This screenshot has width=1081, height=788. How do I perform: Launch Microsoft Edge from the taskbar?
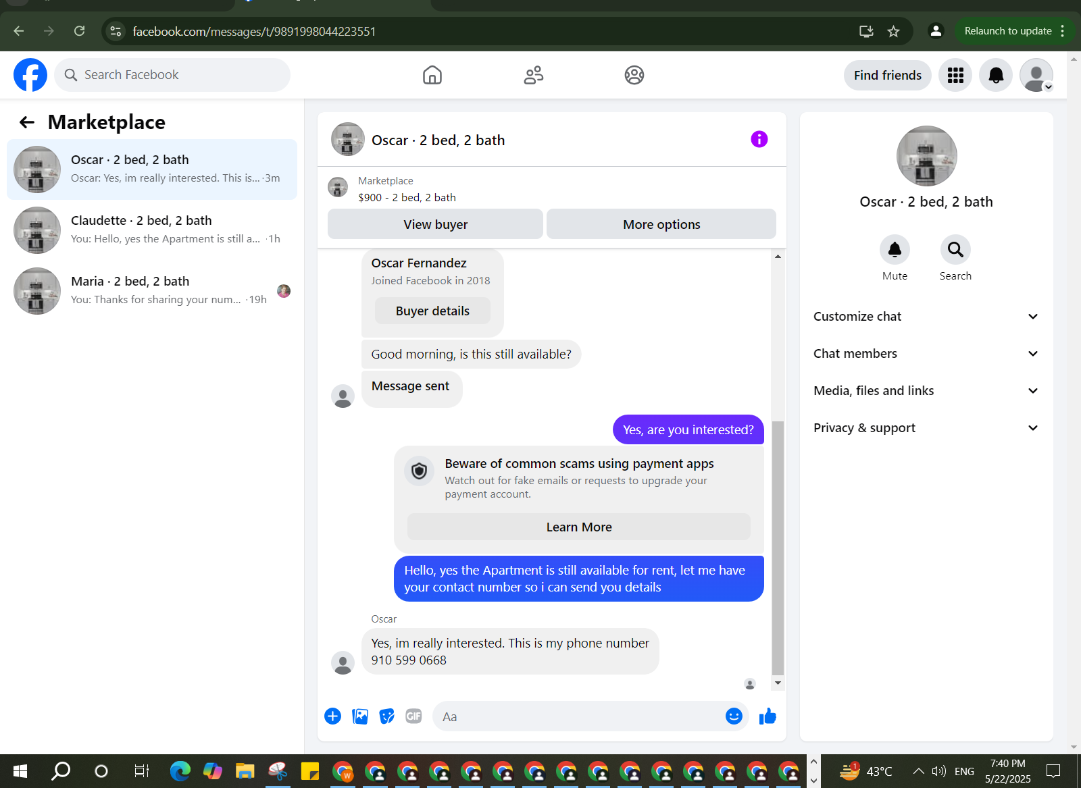180,771
